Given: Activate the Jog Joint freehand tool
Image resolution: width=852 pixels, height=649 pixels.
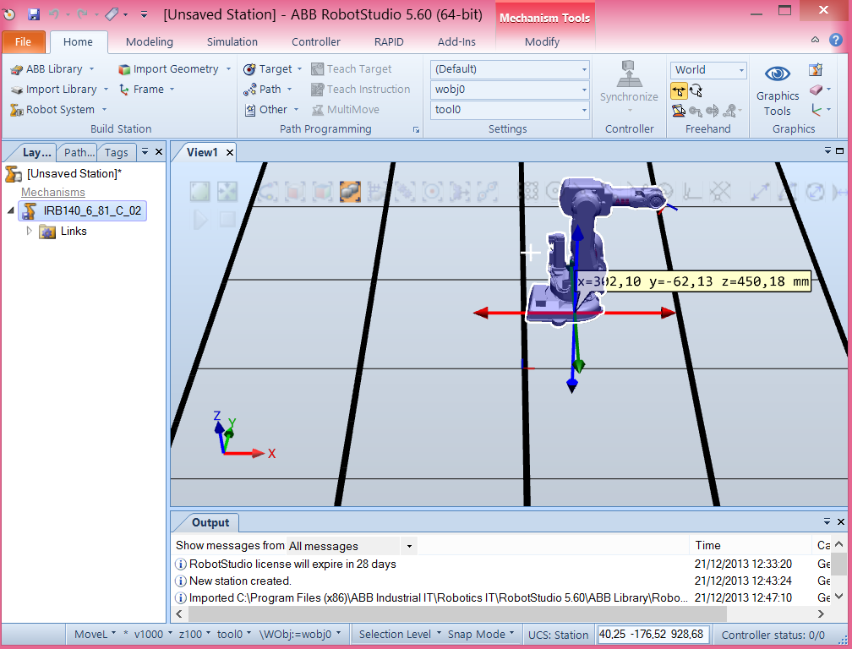Looking at the screenshot, I should (x=678, y=111).
